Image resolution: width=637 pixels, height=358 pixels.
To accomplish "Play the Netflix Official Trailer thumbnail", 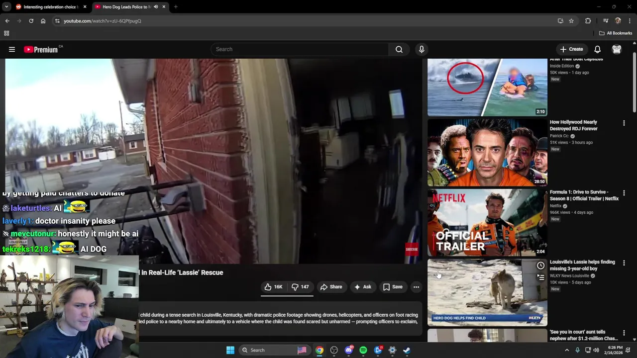I will point(487,222).
